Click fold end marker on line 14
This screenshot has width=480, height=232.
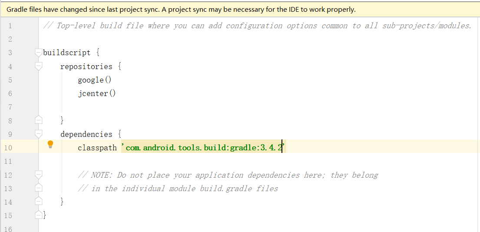point(38,202)
